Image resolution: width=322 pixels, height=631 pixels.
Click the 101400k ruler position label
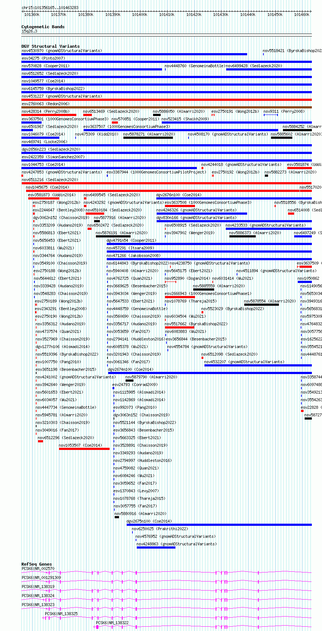click(140, 14)
